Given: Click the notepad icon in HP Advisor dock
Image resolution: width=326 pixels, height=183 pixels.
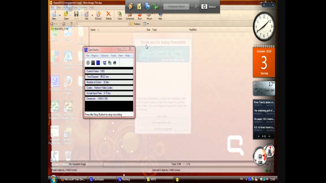Looking at the screenshot, I should (x=139, y=7).
